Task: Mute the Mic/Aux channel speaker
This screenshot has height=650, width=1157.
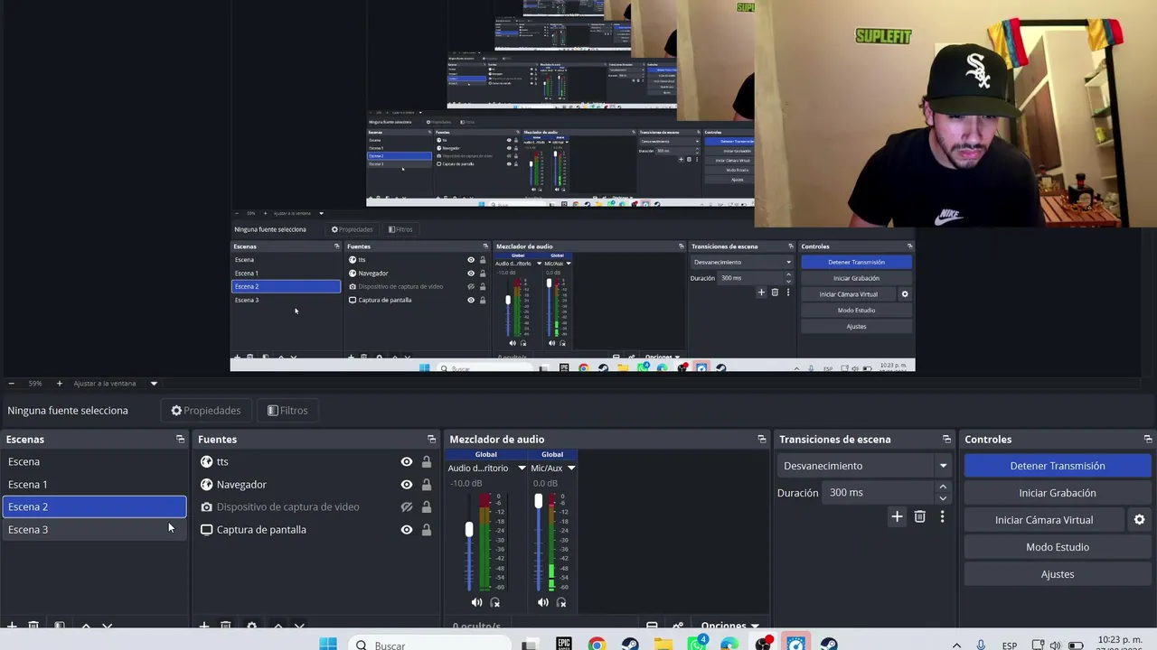Action: coord(542,602)
